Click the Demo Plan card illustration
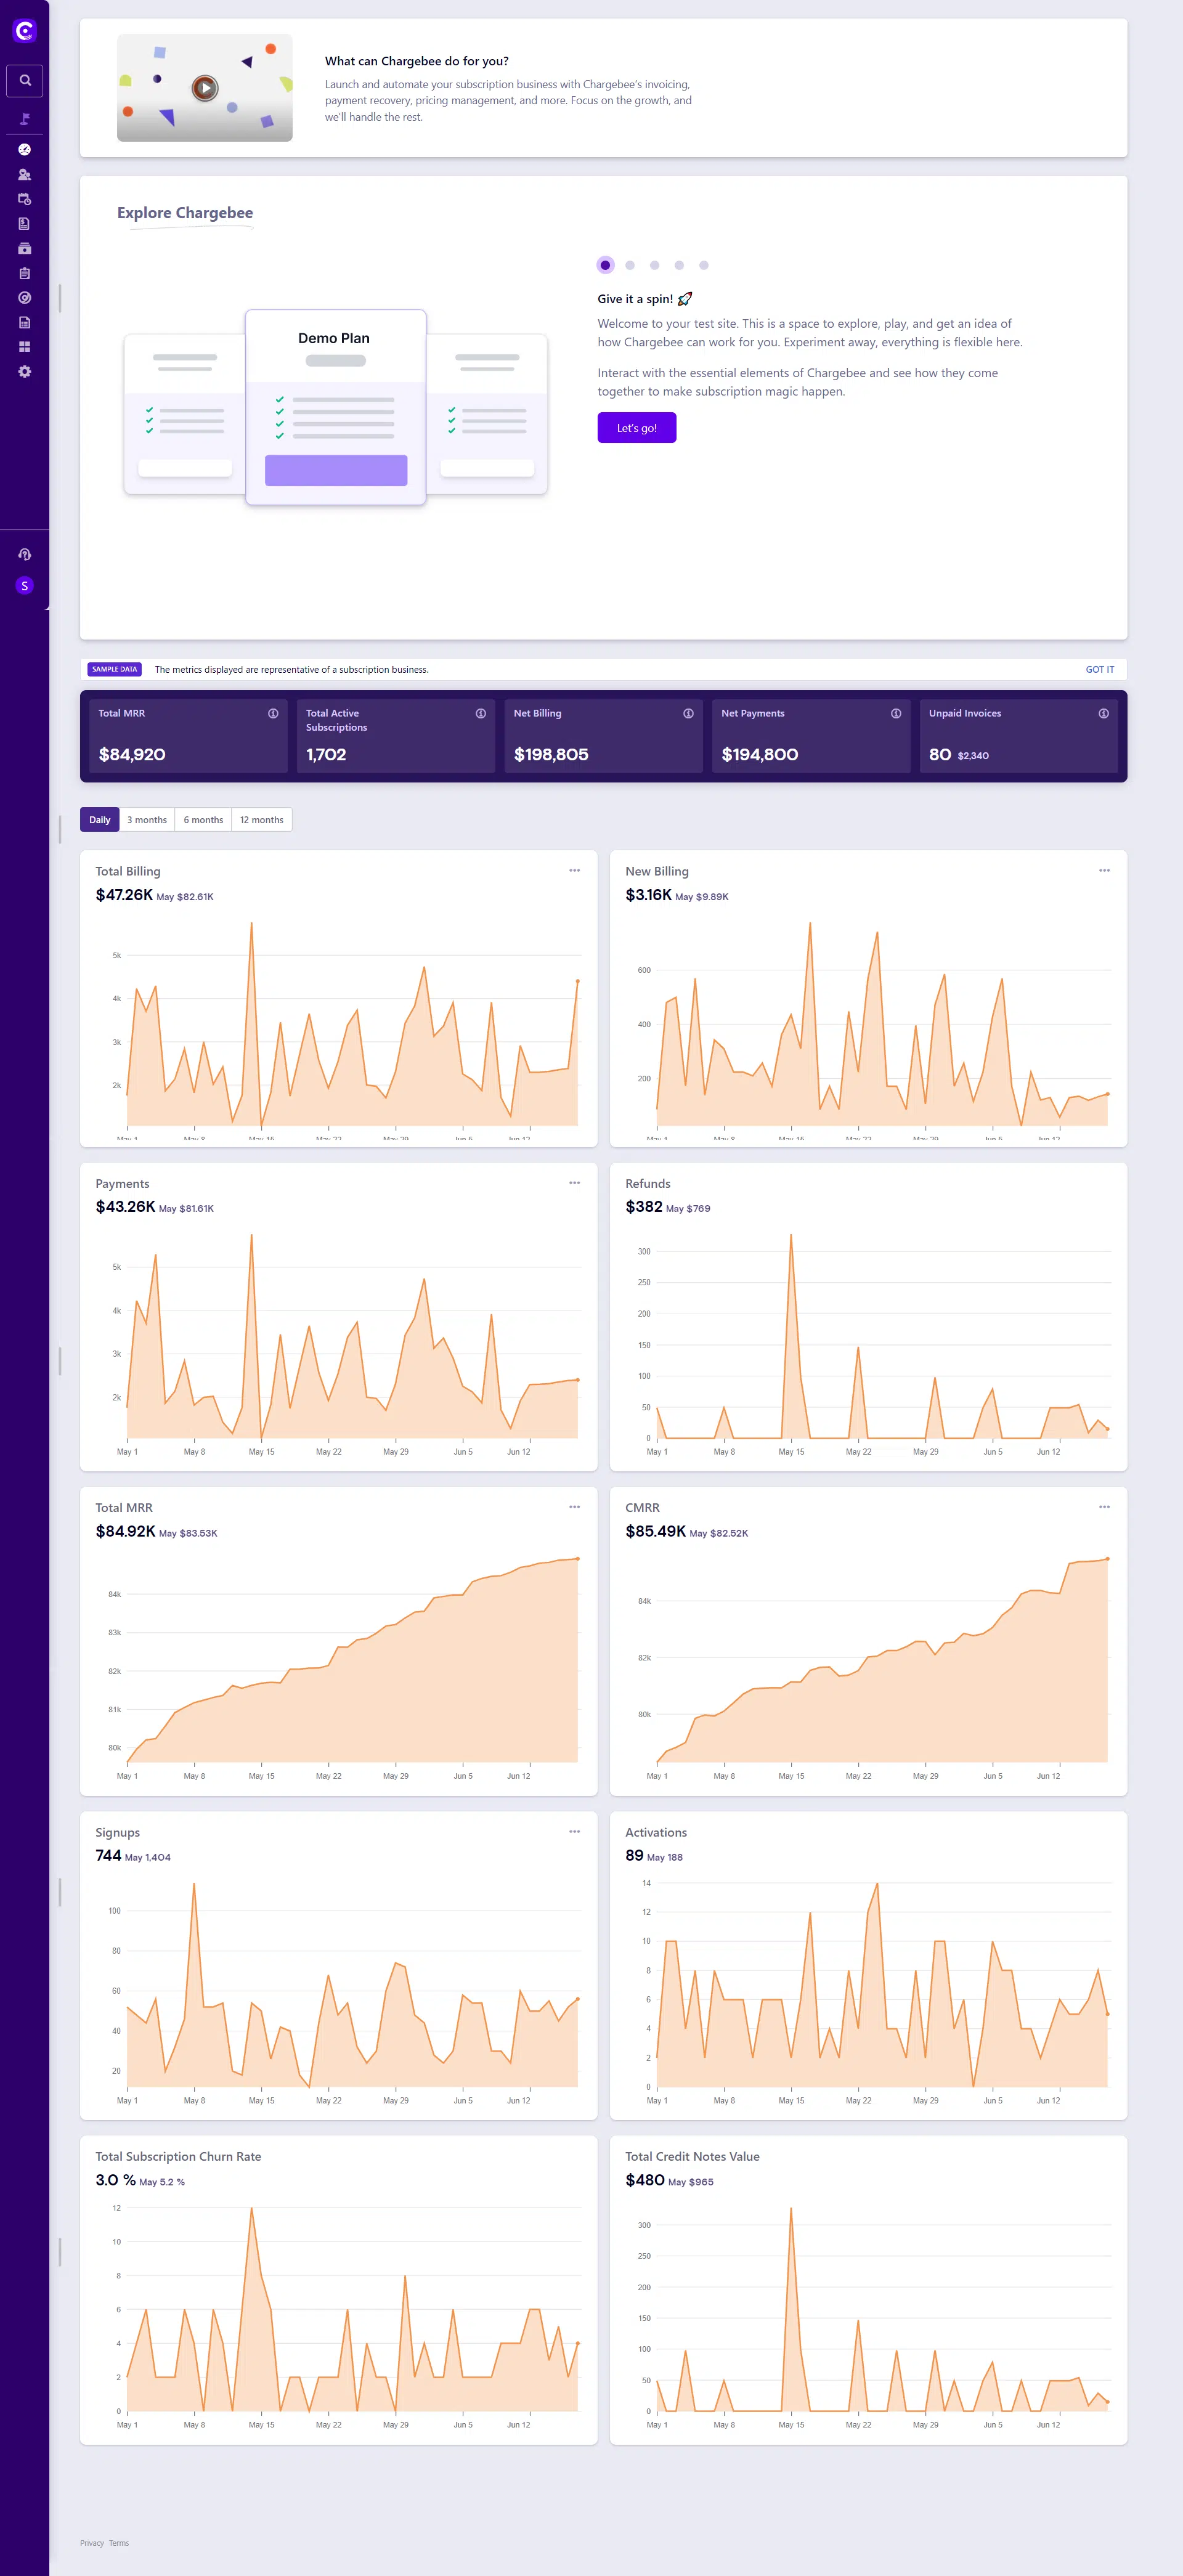Viewport: 1183px width, 2576px height. [336, 407]
